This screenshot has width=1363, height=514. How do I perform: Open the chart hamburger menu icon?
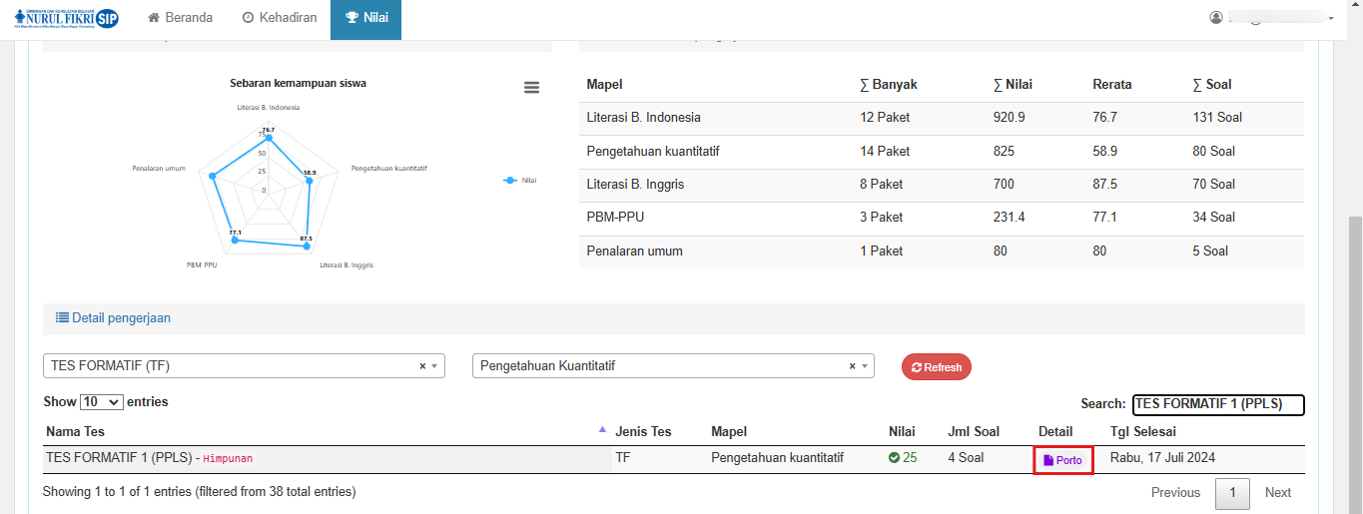point(531,88)
